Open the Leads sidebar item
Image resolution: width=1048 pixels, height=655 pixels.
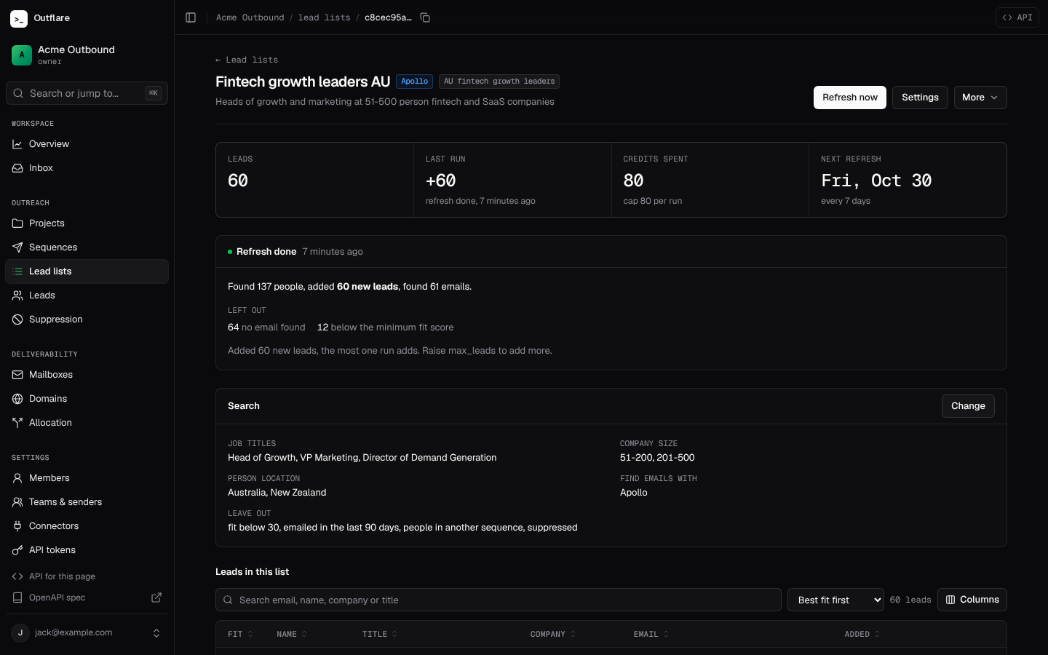87,295
